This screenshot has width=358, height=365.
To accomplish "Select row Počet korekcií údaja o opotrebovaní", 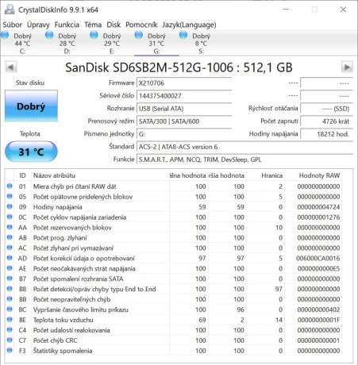I will click(x=174, y=259).
